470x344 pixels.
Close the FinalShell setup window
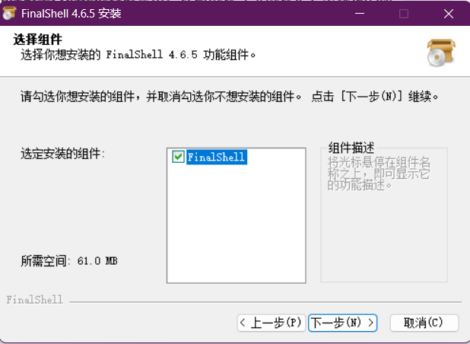tap(447, 14)
